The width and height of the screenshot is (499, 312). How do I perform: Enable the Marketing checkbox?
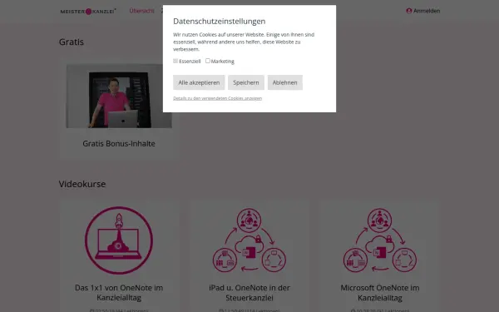(208, 61)
